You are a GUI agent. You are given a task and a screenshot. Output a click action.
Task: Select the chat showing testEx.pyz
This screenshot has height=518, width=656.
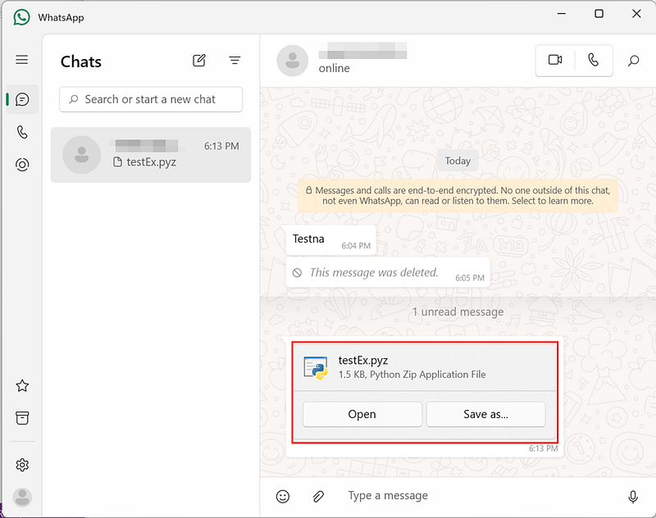pos(151,155)
